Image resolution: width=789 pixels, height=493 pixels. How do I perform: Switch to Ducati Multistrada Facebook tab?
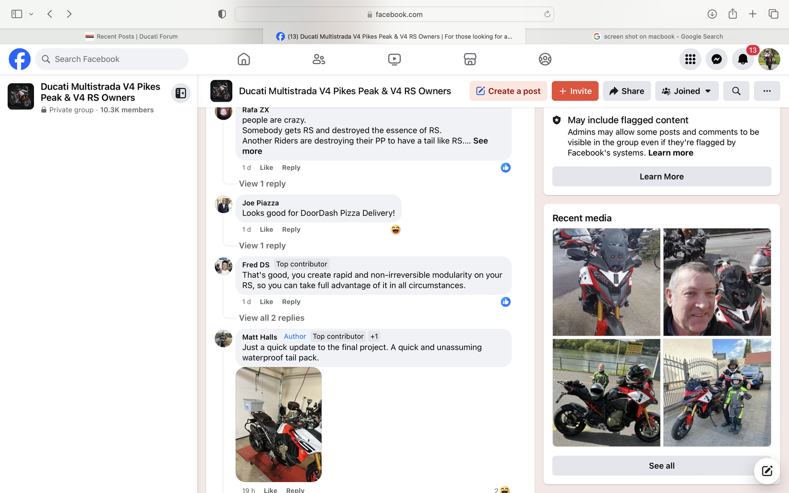[x=394, y=36]
